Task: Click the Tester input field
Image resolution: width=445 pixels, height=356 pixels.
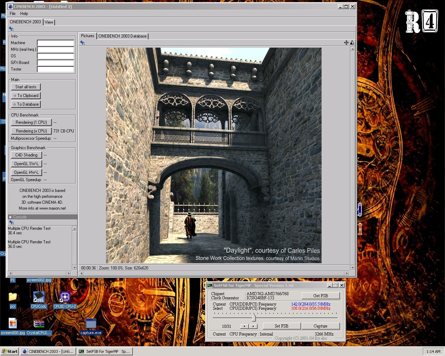Action: click(x=56, y=69)
